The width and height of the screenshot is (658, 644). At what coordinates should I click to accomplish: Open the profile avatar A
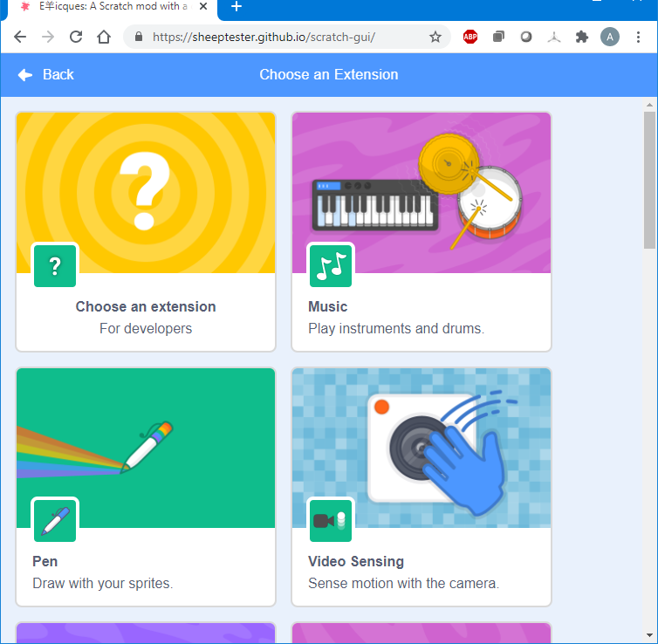[x=610, y=37]
